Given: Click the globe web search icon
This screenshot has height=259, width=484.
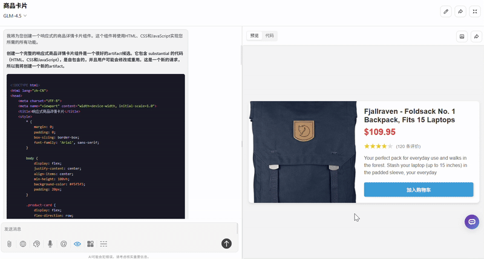Looking at the screenshot, I should coord(23,244).
